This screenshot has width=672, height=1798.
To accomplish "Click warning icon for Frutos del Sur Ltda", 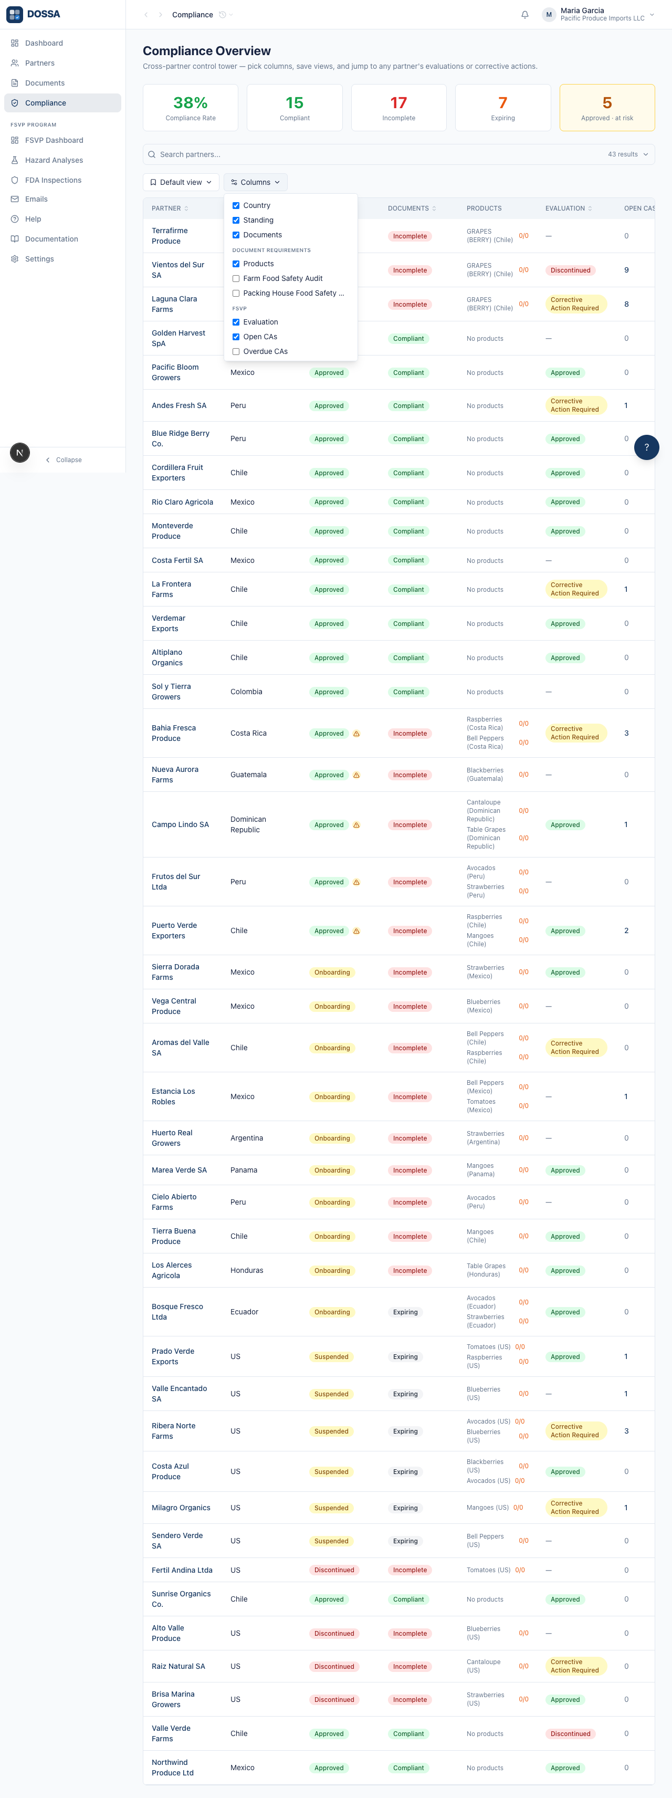I will point(356,882).
